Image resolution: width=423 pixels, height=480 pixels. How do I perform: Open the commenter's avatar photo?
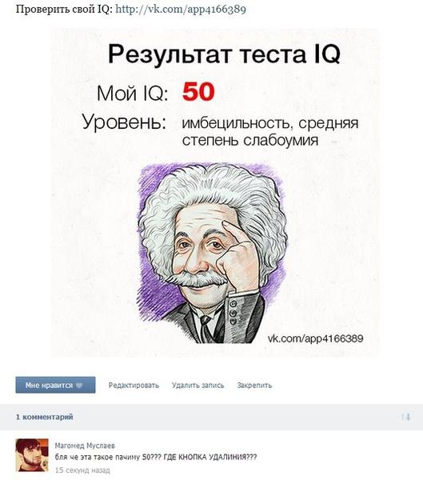pos(32,455)
